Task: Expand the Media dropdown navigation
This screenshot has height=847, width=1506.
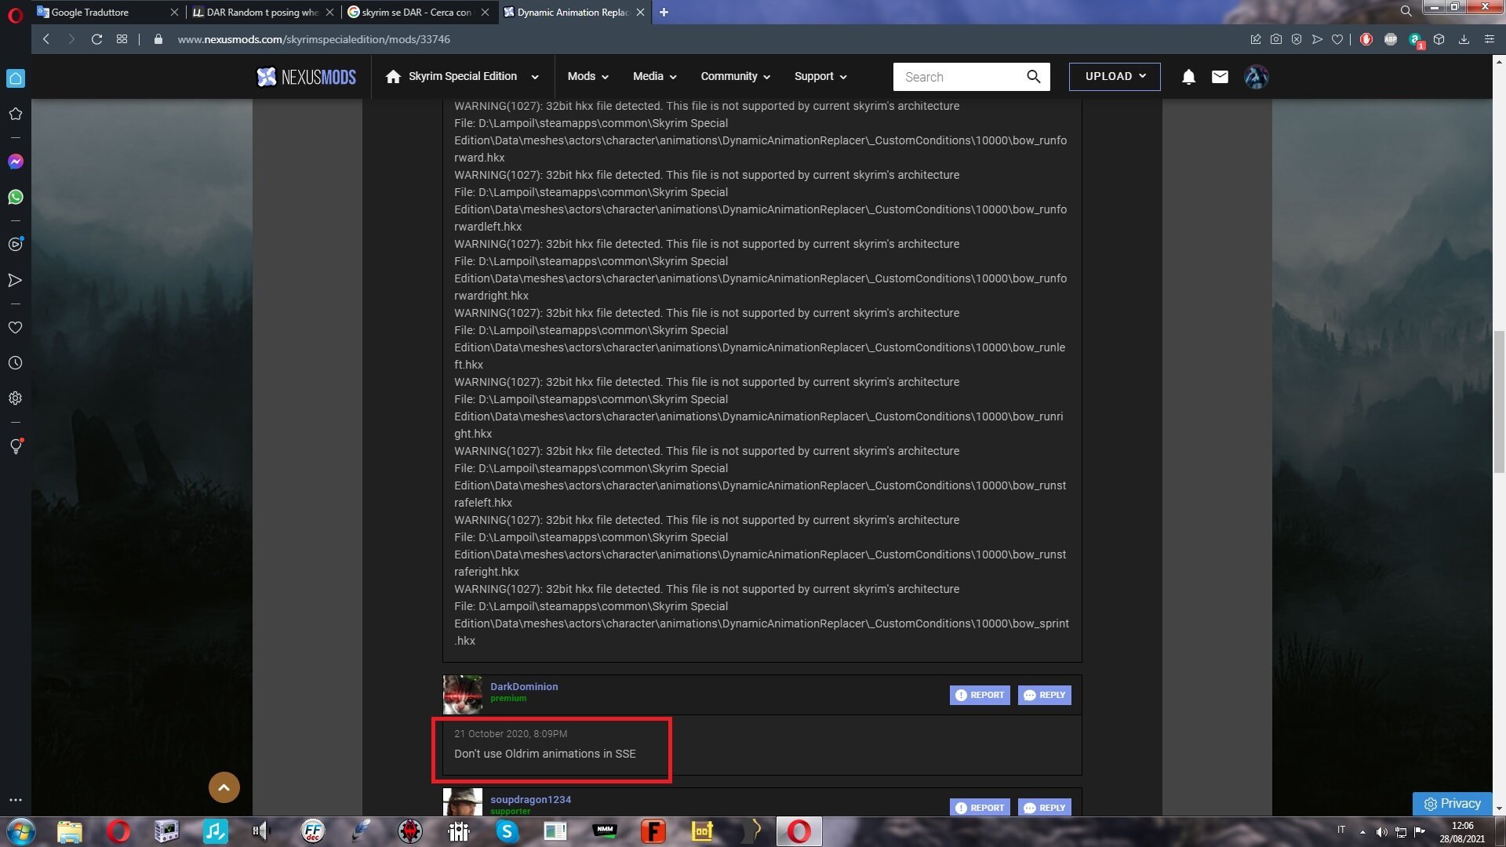Action: (x=653, y=75)
